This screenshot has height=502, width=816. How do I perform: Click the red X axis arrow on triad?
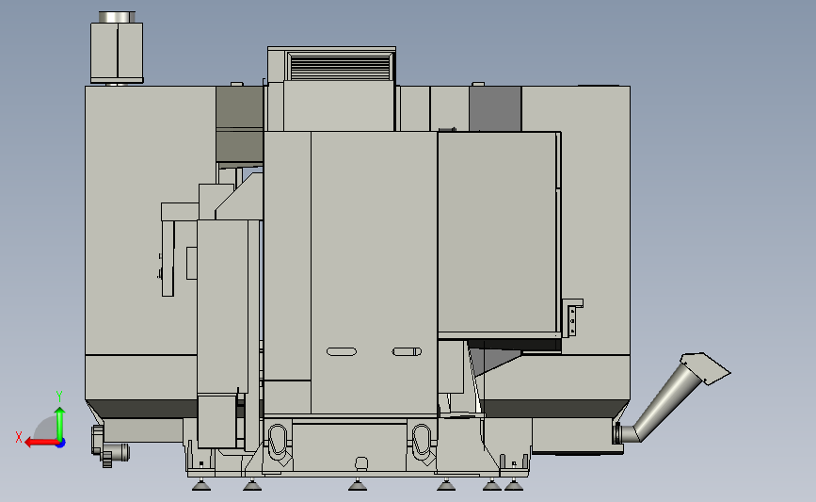40,443
